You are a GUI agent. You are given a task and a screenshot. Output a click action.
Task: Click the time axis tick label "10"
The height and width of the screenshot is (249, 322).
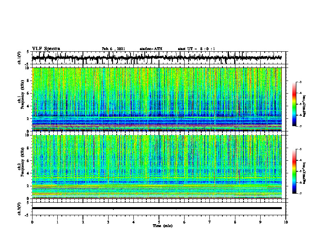286,222
